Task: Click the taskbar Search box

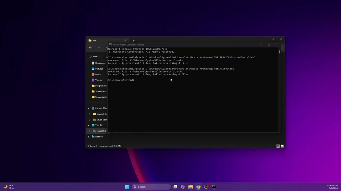Action: [151, 187]
